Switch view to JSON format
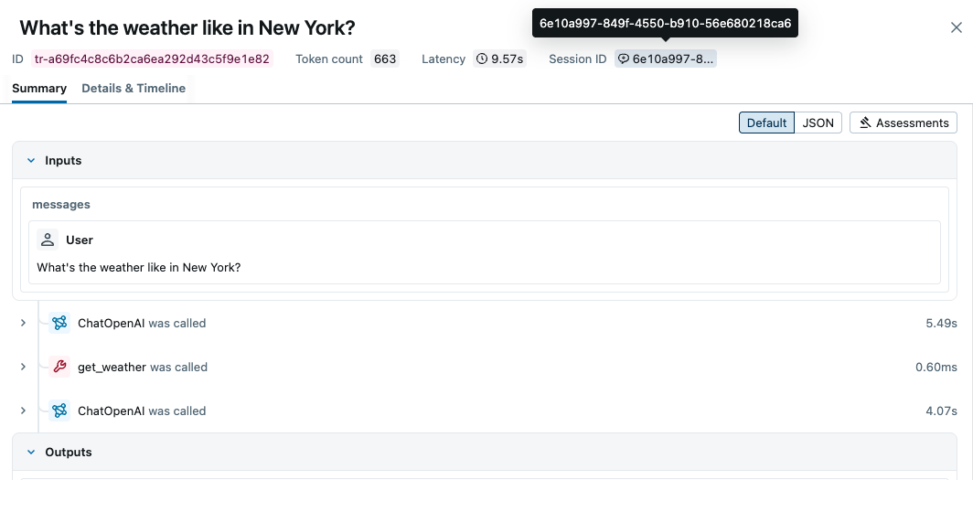 [818, 123]
